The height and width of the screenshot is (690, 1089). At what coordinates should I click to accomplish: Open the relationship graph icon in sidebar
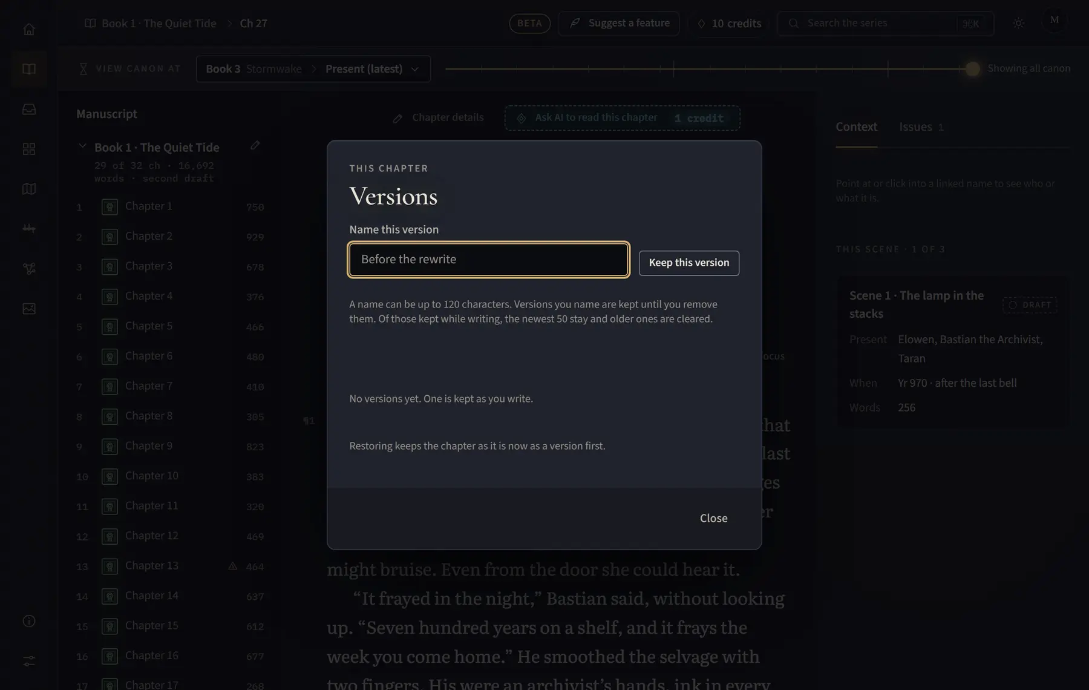point(29,269)
